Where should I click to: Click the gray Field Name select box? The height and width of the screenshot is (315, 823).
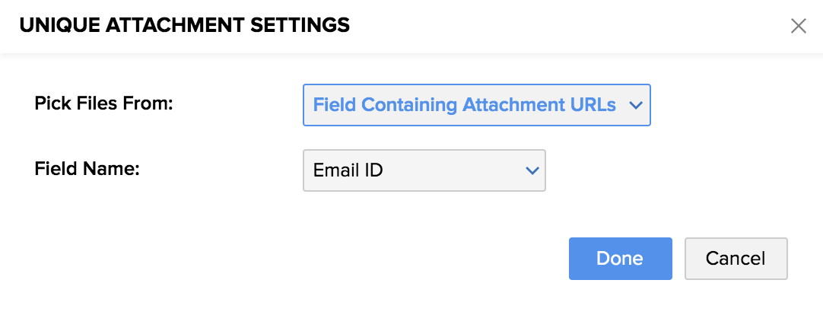tap(424, 170)
